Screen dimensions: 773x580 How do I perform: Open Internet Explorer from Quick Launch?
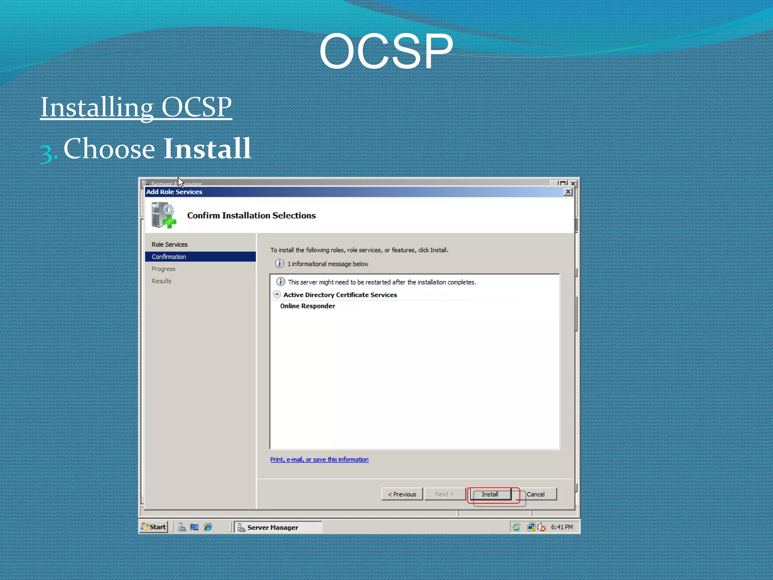[x=208, y=527]
